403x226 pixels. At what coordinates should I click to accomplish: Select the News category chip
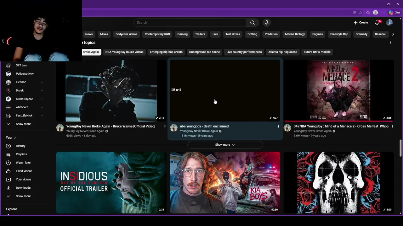tap(89, 34)
